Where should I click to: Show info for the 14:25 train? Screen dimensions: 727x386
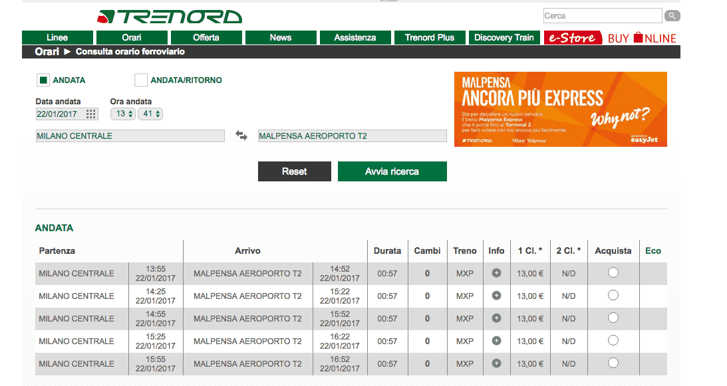496,296
